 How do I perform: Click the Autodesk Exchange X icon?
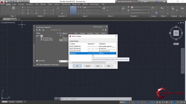click(156, 1)
